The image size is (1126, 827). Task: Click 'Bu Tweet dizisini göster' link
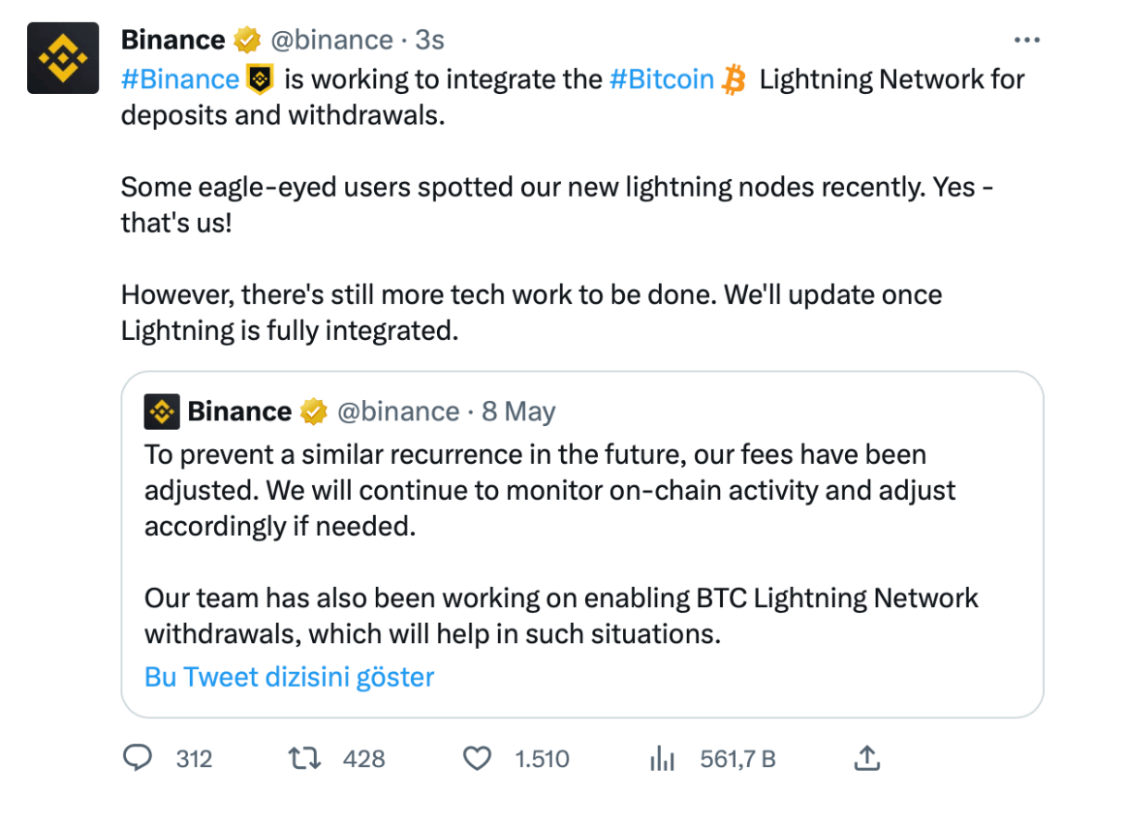pos(290,677)
